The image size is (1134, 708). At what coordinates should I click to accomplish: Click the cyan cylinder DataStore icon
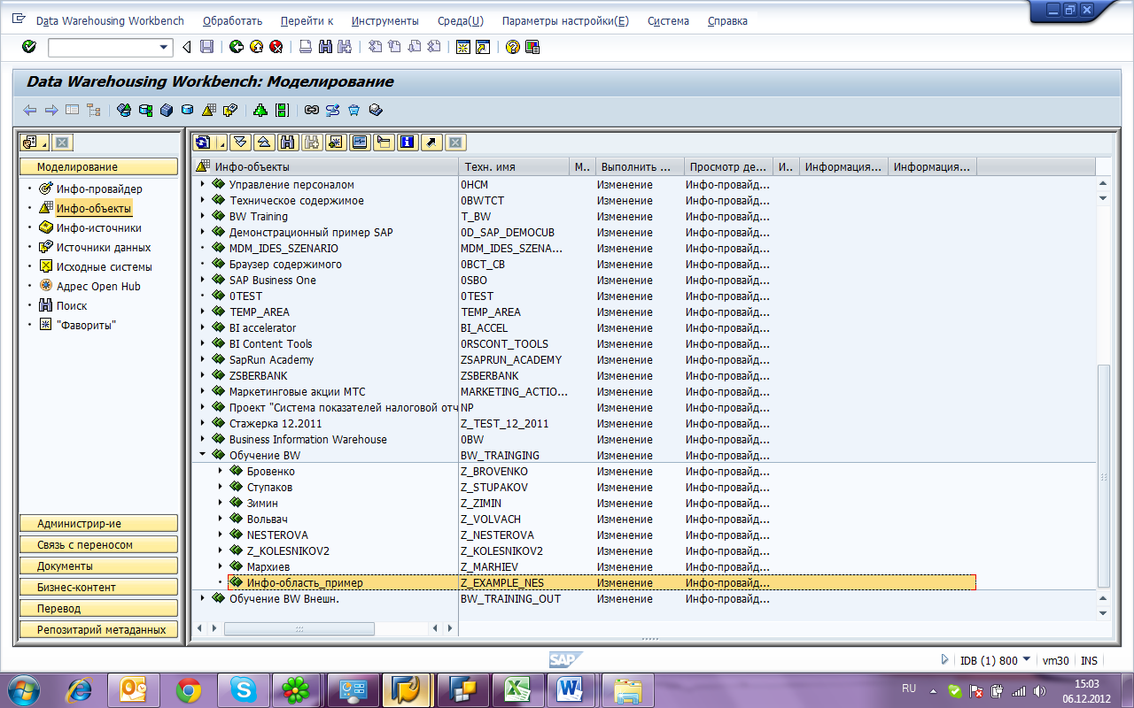click(x=187, y=111)
